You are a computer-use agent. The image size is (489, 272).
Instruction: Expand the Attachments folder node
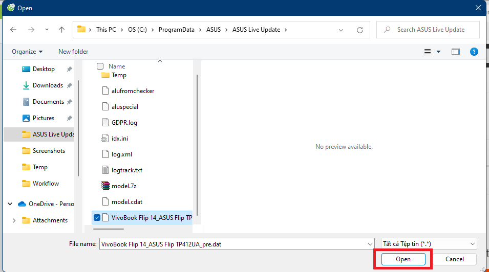14,220
